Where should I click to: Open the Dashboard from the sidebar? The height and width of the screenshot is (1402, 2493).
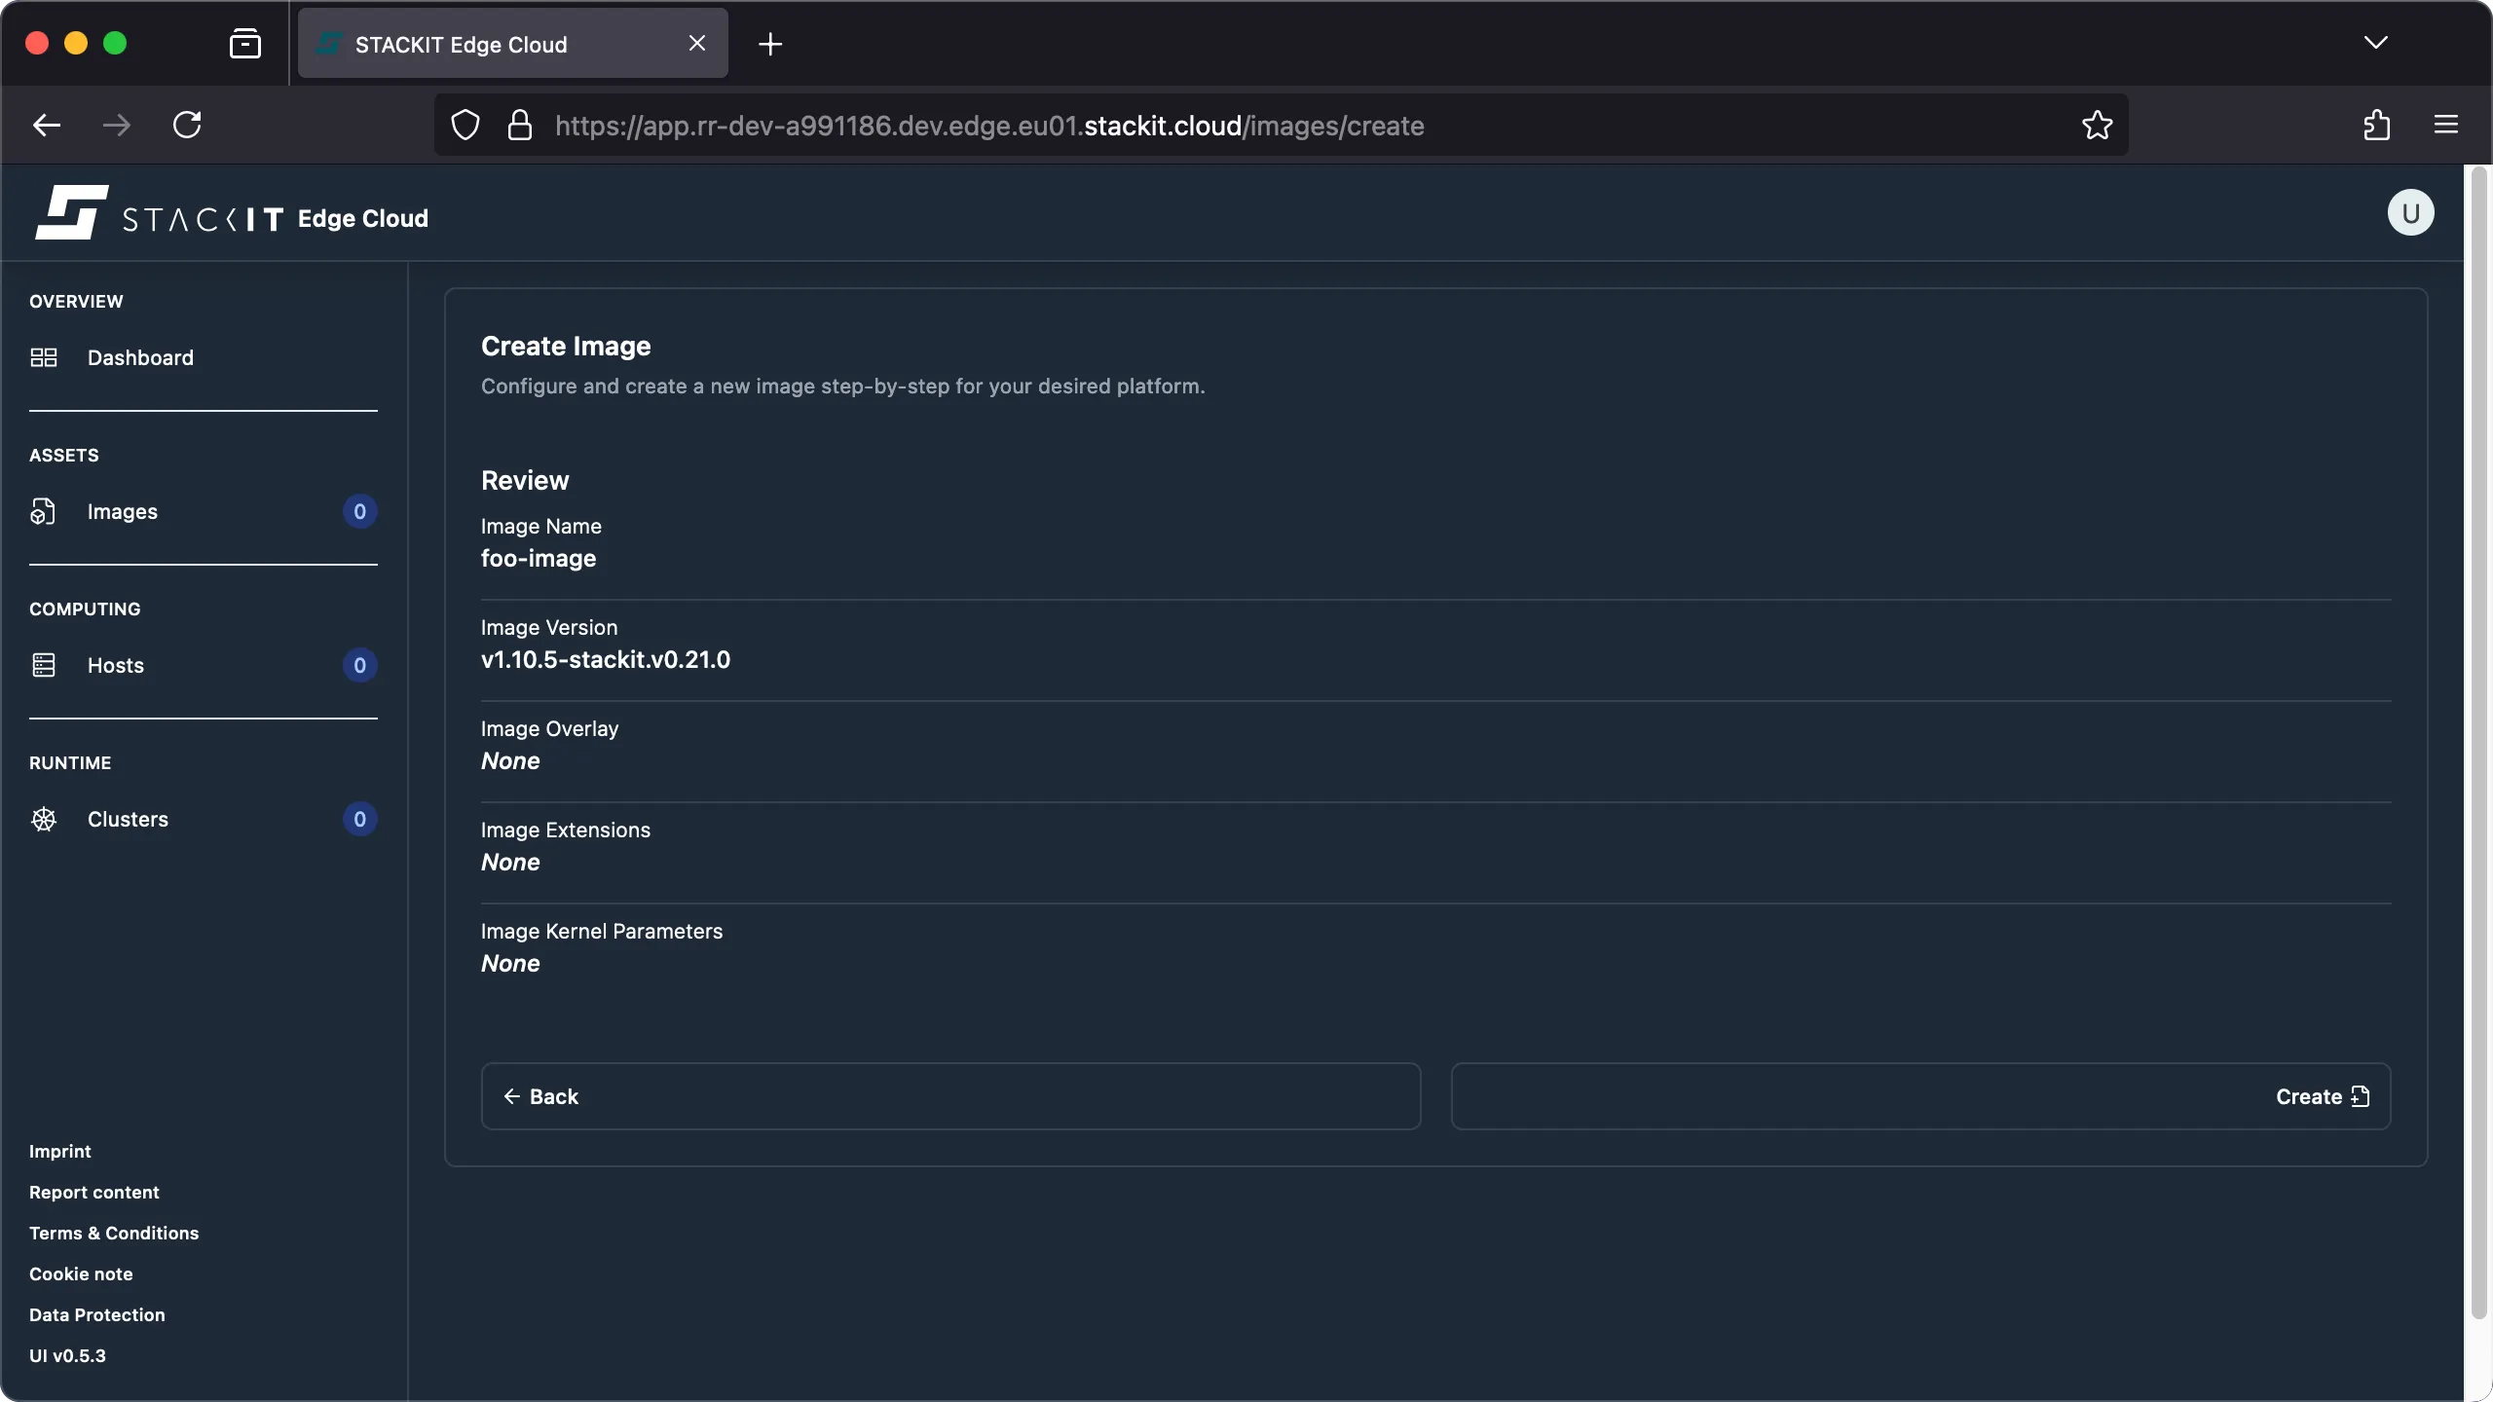coord(139,357)
